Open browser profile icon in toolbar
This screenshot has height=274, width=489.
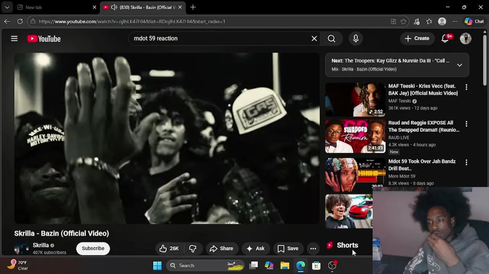point(442,21)
